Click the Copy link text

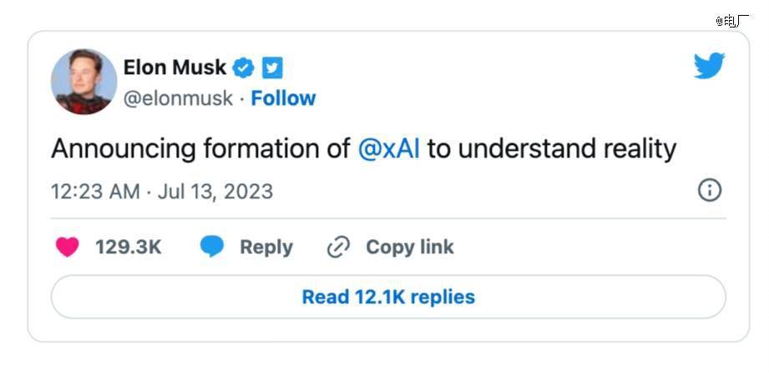(x=409, y=247)
